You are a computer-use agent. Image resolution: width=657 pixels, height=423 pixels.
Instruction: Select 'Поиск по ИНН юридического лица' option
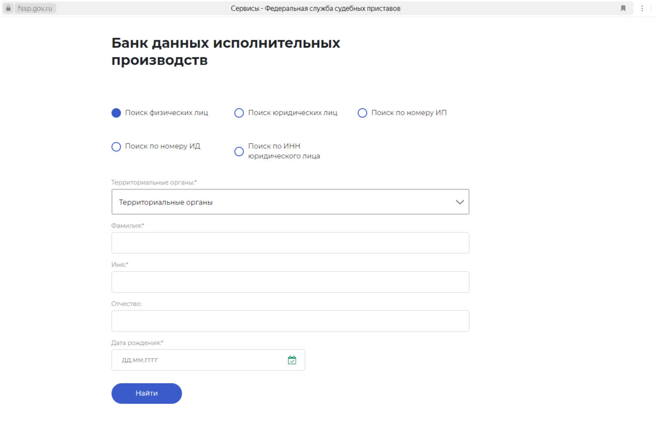coord(239,151)
